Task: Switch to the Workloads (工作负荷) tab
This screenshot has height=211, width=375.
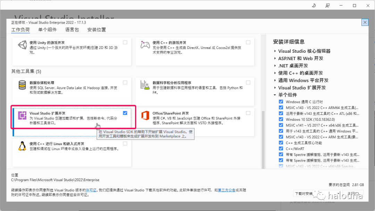Action: point(20,29)
